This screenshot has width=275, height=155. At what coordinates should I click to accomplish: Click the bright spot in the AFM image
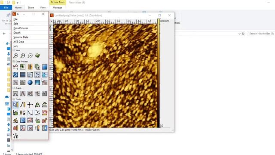(x=96, y=50)
